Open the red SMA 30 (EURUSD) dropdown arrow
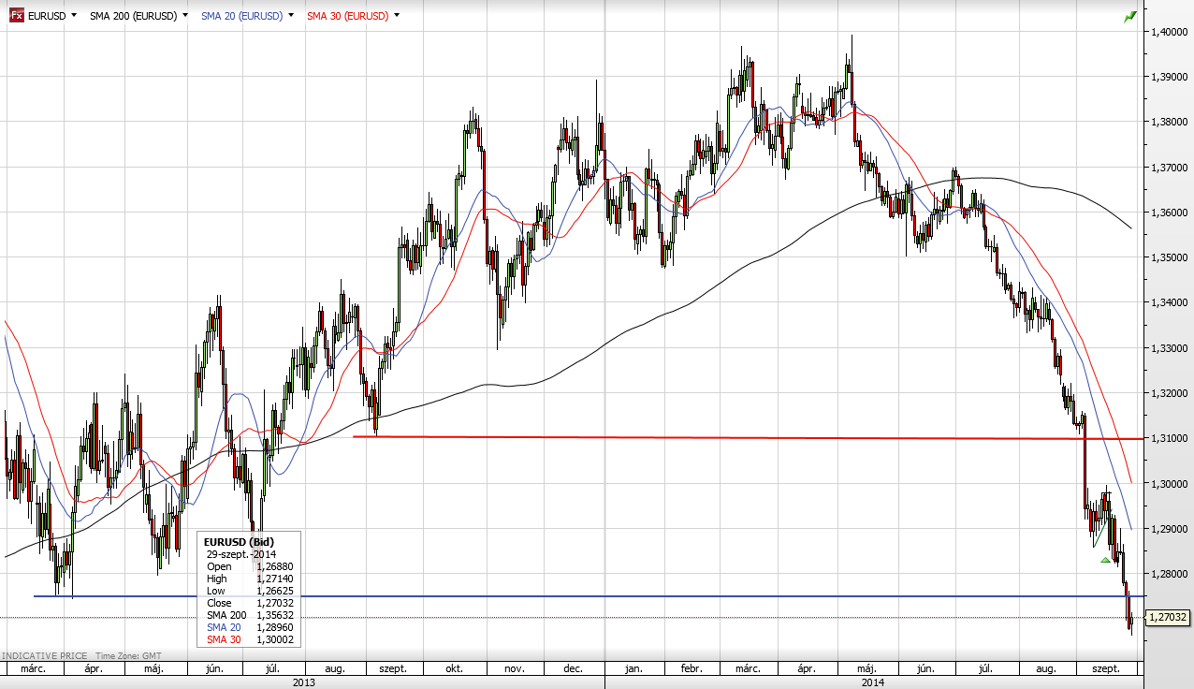 pos(397,16)
